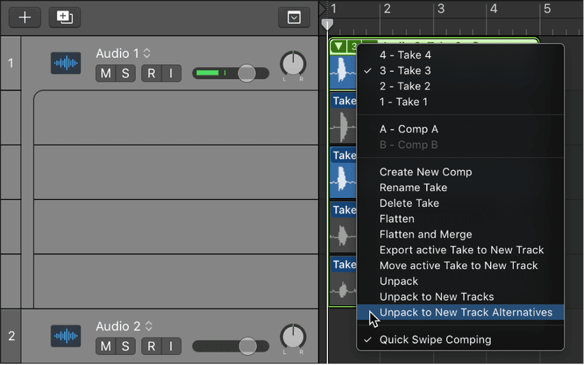Record-enable the Audio 1 track
The width and height of the screenshot is (584, 365).
pyautogui.click(x=151, y=73)
